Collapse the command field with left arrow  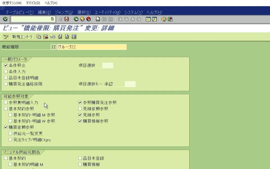tap(60, 19)
